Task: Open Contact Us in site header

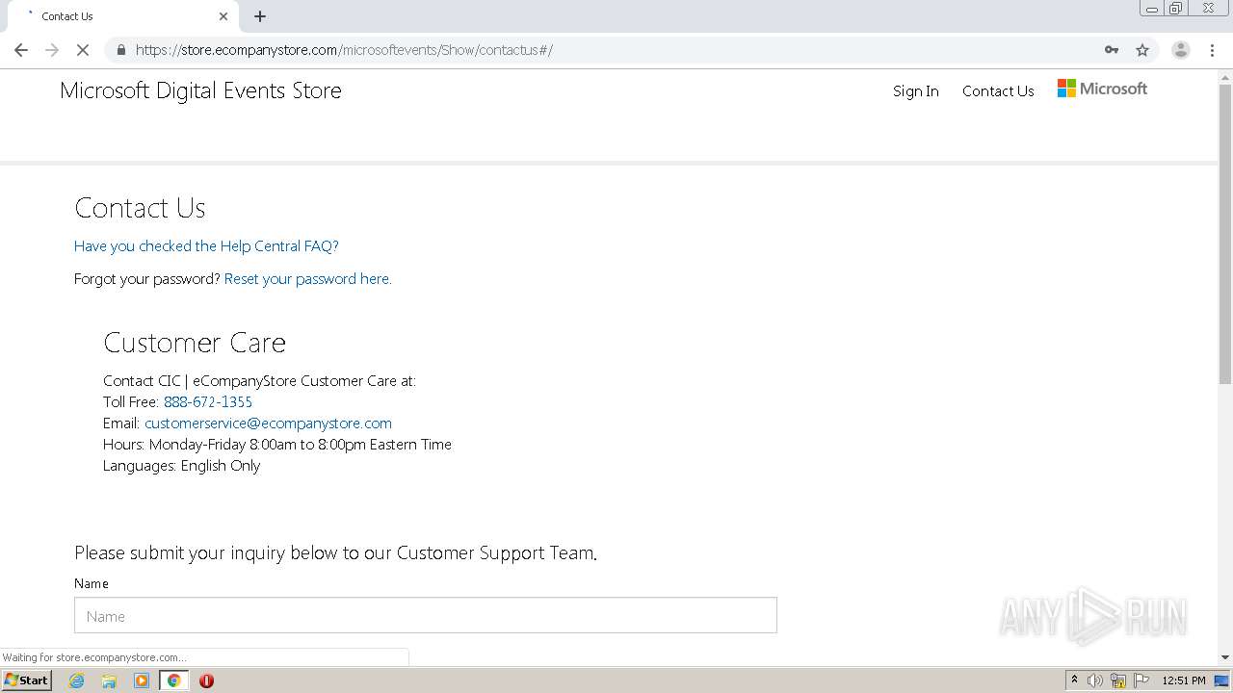Action: coord(998,90)
